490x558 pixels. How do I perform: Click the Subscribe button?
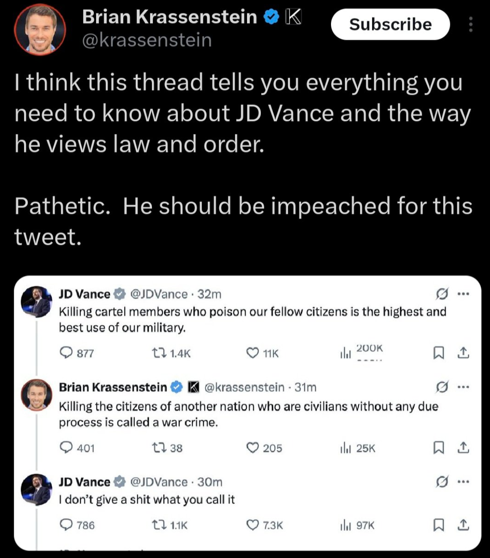tap(390, 25)
